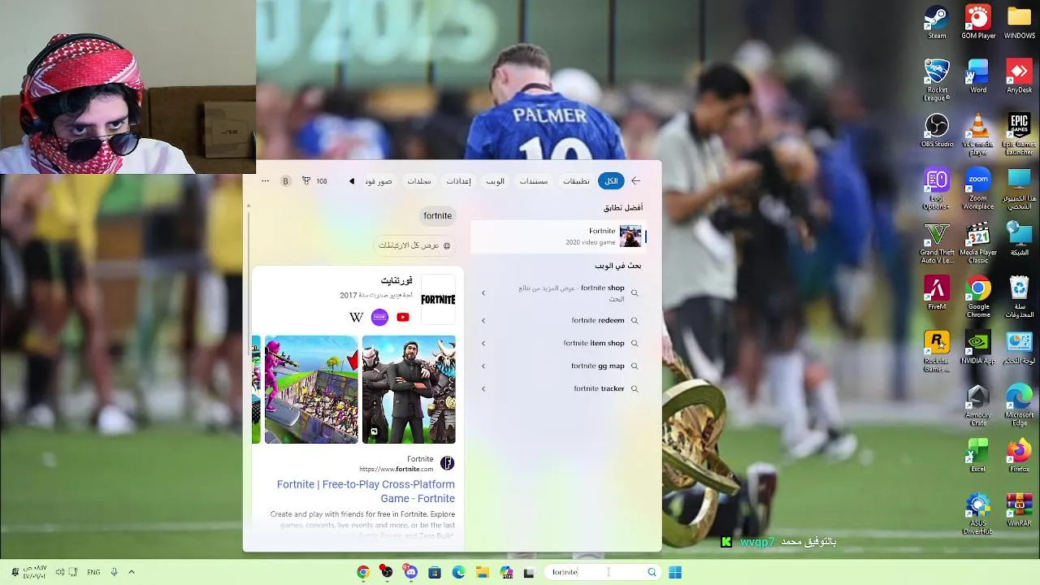Open the Fortnite 2020 video game result
The height and width of the screenshot is (585, 1040).
559,236
